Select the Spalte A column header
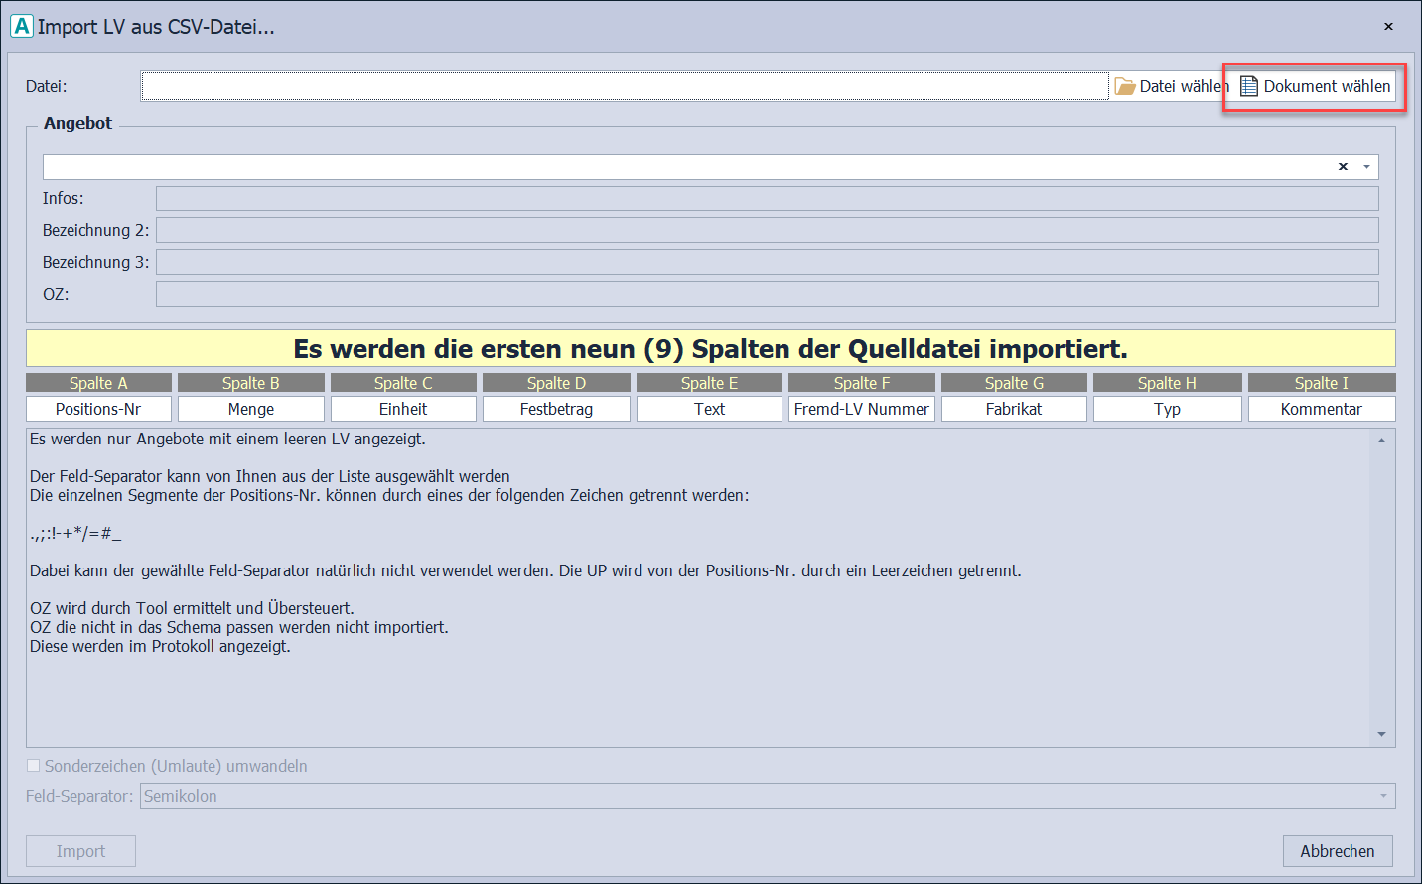This screenshot has height=884, width=1422. [x=98, y=383]
